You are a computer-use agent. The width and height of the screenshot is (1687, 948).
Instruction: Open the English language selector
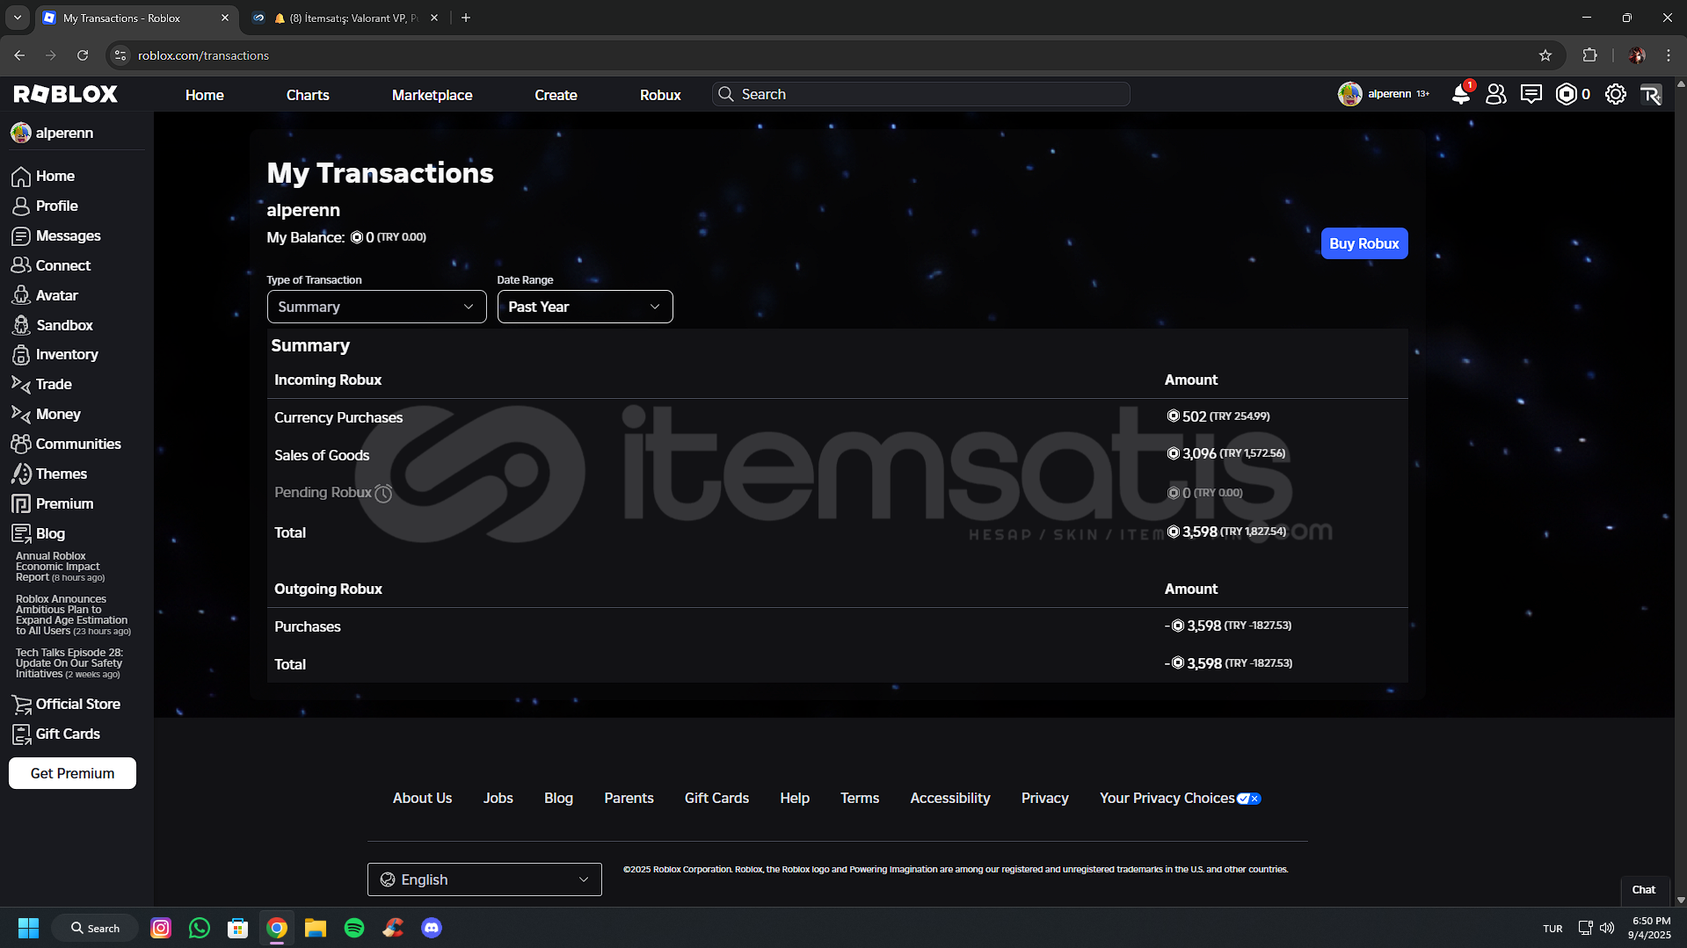coord(484,879)
